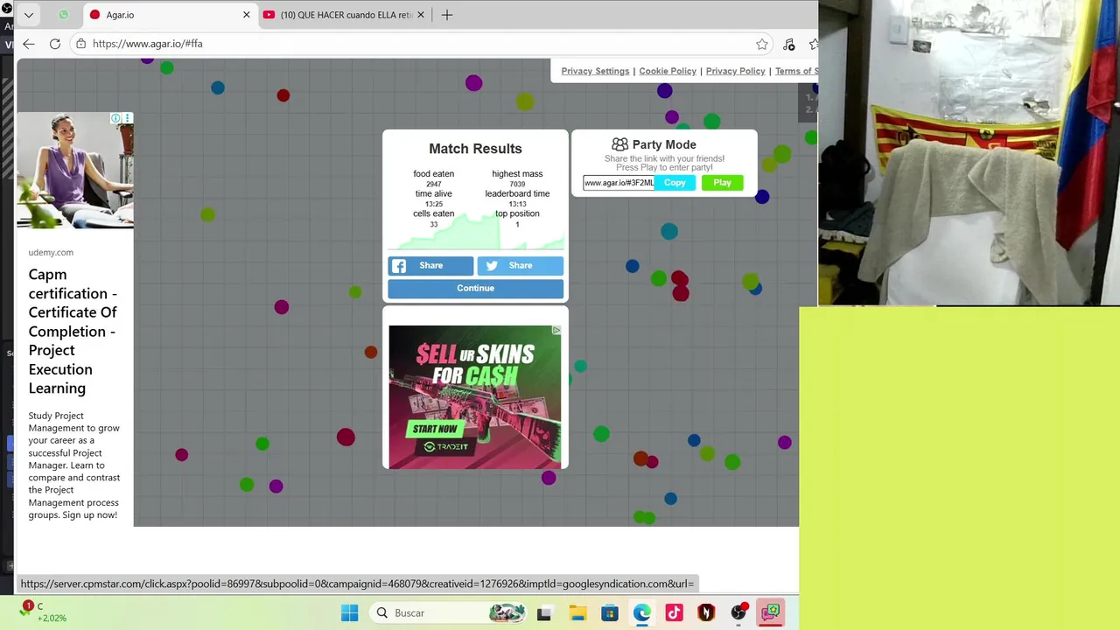Screen dimensions: 1120x630
Task: Open the media control music icon
Action: 789,44
